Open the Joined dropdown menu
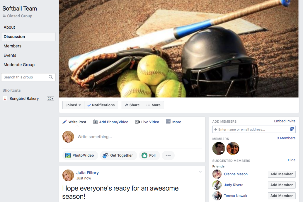 [x=73, y=105]
